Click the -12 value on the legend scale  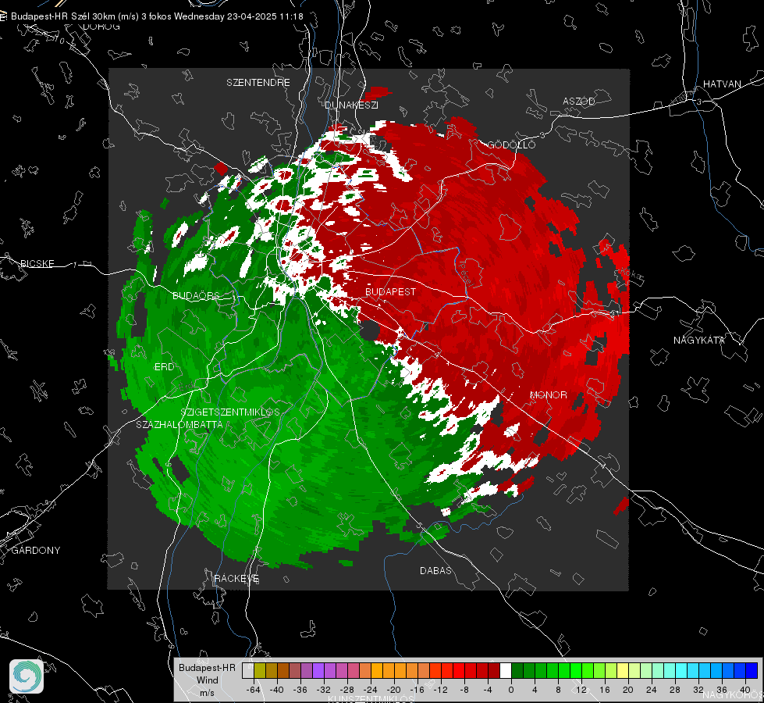[x=440, y=690]
